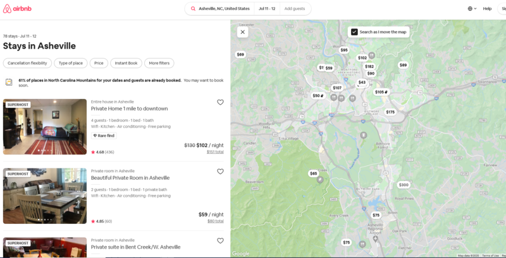
Task: Click the $107 map price marker
Action: 337,88
